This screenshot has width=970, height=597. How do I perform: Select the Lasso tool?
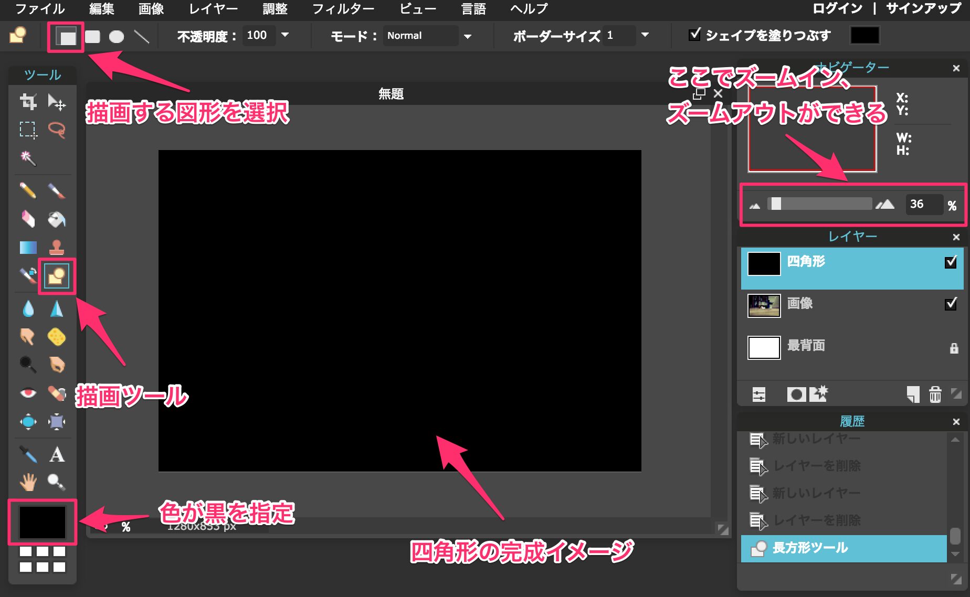(57, 129)
